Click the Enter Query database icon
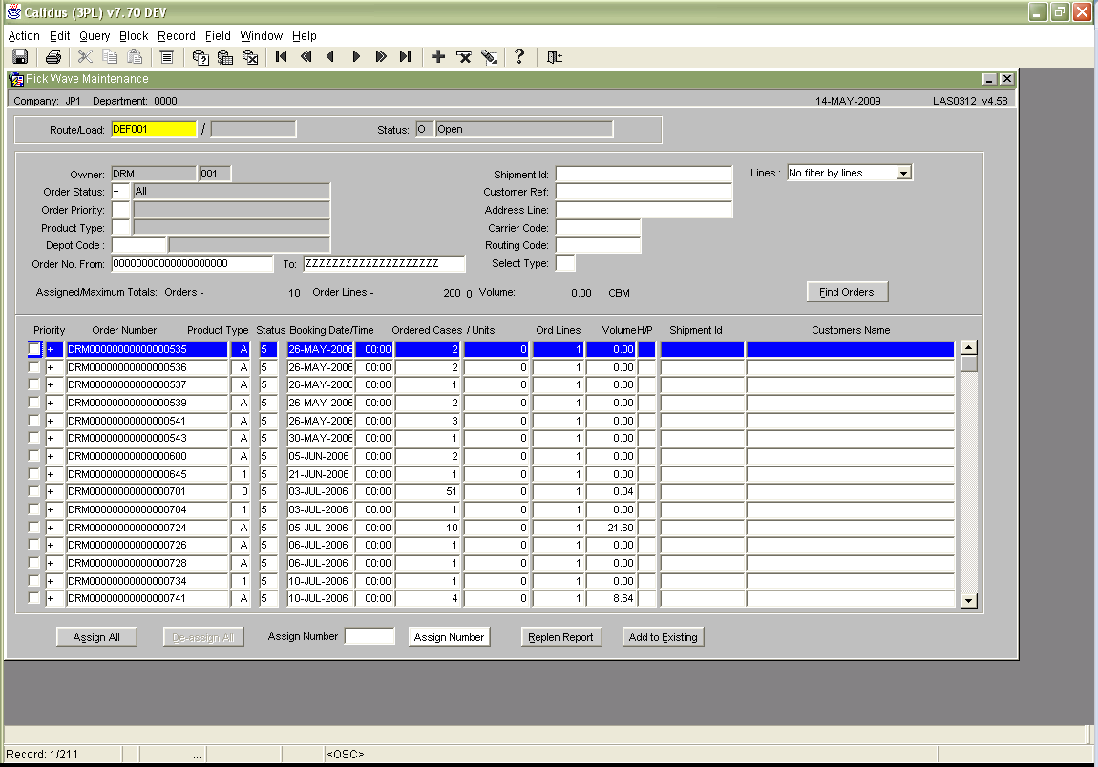The image size is (1098, 767). [201, 56]
